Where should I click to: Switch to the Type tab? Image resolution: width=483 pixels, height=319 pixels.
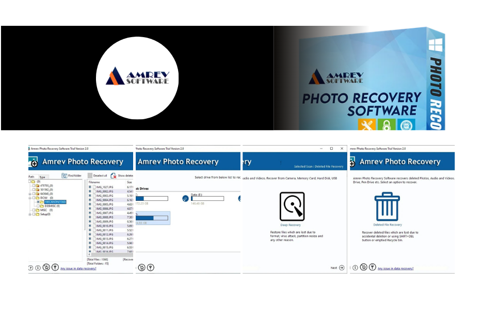[x=43, y=177]
